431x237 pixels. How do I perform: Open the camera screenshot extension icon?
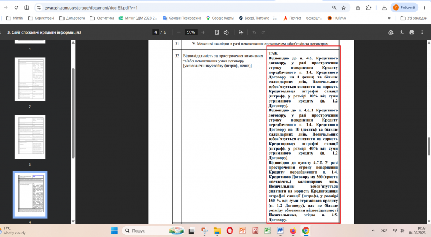[x=358, y=8]
